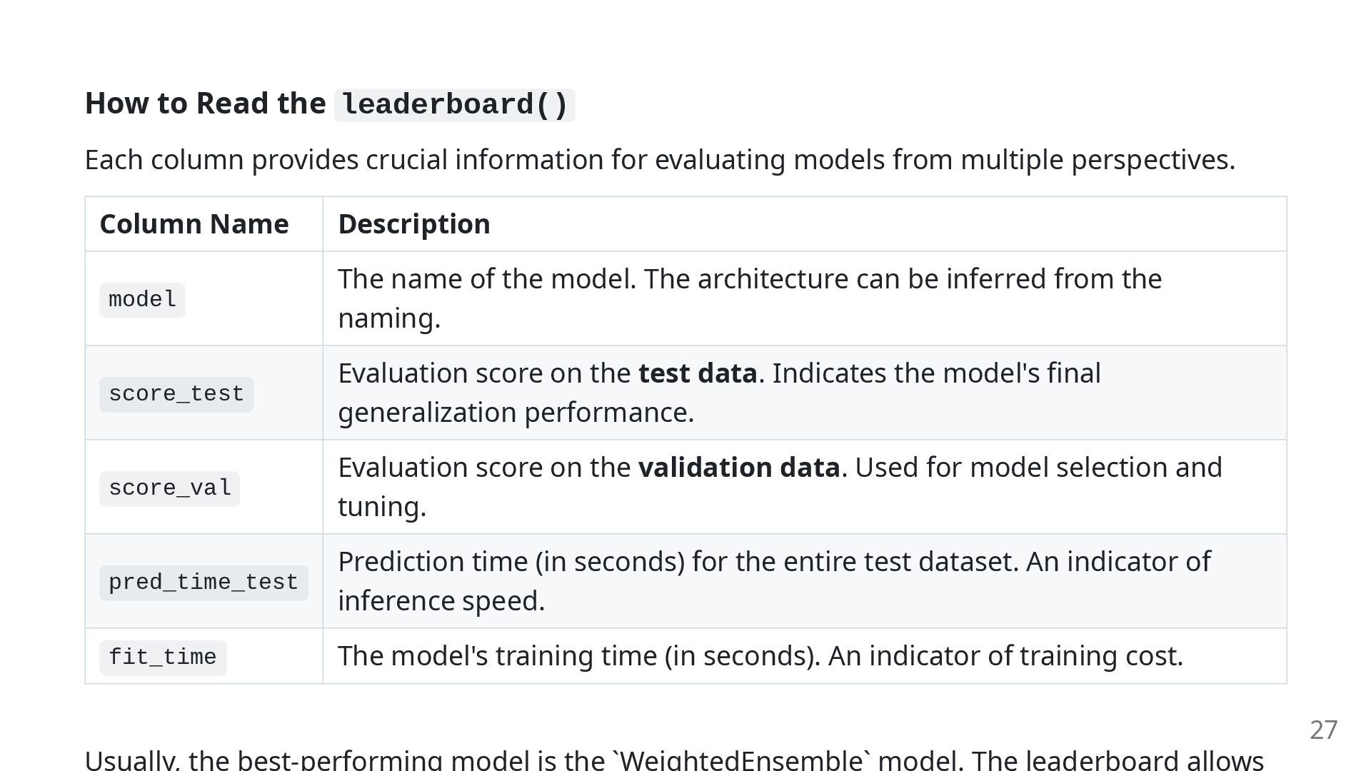Select the pred_time_test code label

point(204,583)
